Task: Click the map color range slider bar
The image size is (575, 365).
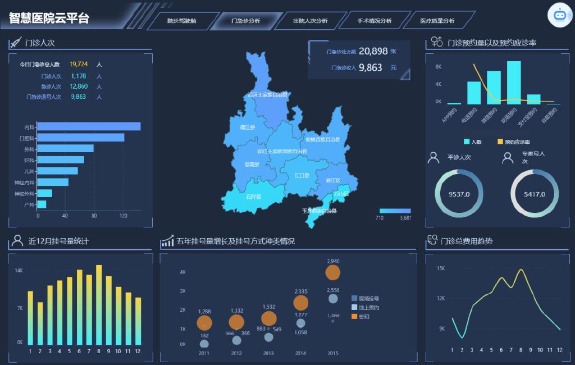Action: tap(395, 211)
